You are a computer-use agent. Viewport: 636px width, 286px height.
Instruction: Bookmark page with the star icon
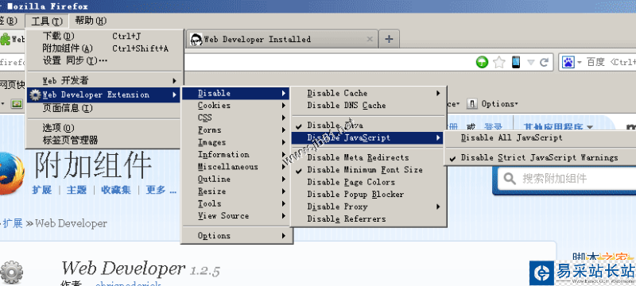click(x=499, y=63)
